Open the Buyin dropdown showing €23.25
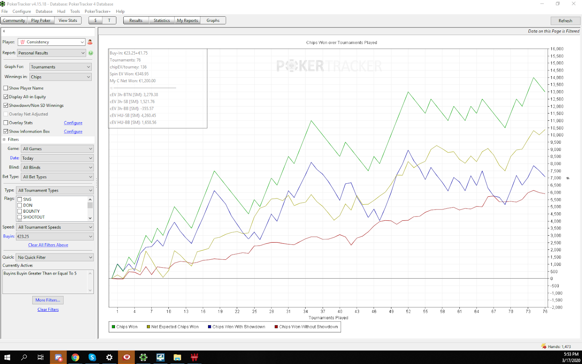 55,236
